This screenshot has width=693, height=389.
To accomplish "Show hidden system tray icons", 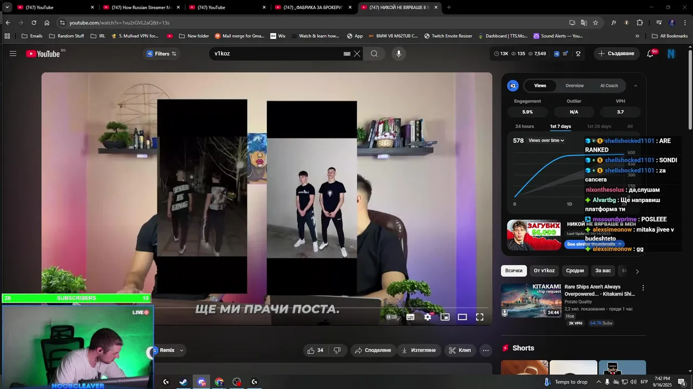I will coord(598,382).
